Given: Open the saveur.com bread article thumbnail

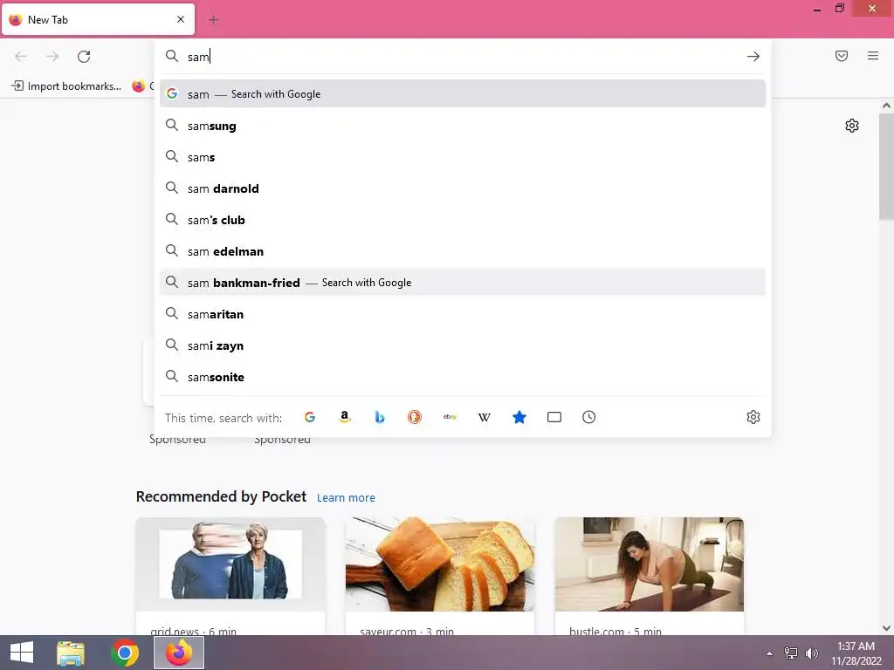Looking at the screenshot, I should tap(440, 564).
